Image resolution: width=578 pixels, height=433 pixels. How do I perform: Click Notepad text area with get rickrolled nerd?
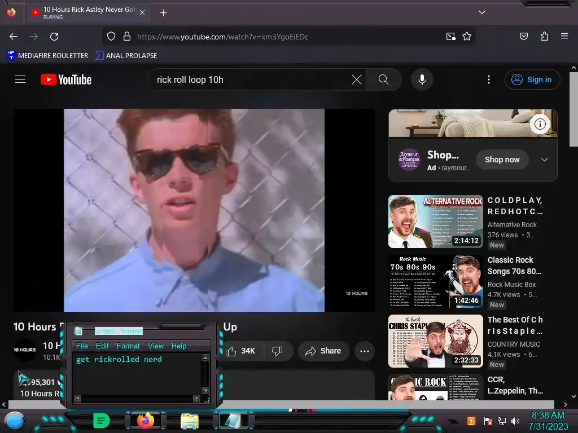(137, 374)
